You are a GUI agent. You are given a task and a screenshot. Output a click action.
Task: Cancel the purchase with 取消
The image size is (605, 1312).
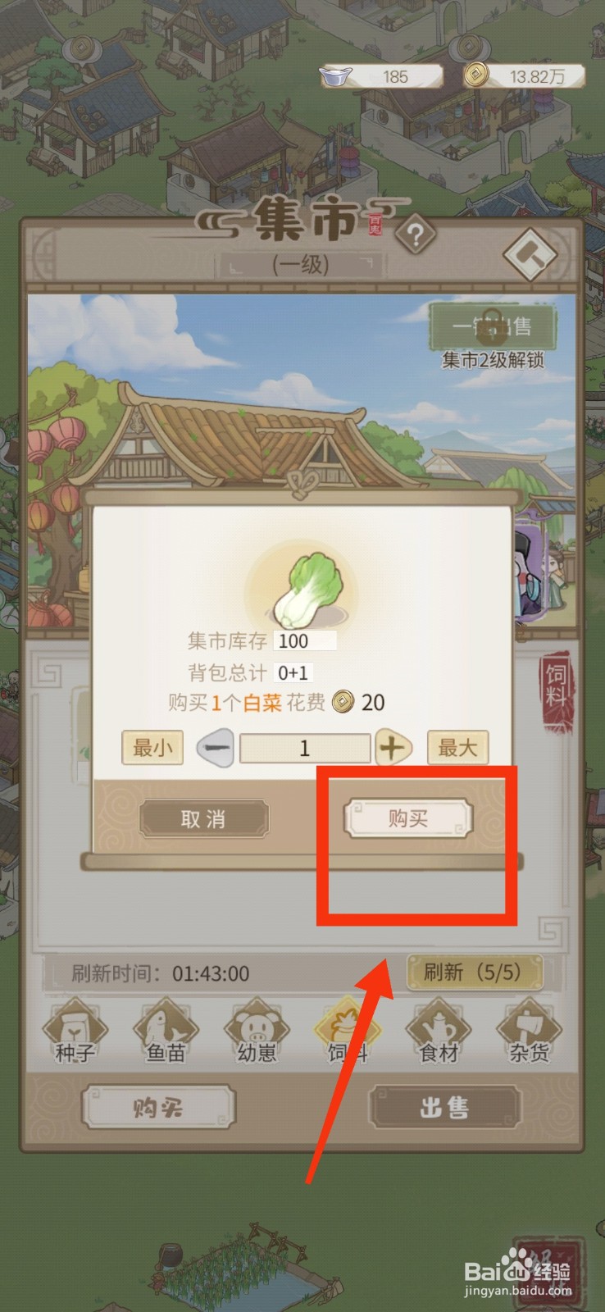[x=203, y=819]
